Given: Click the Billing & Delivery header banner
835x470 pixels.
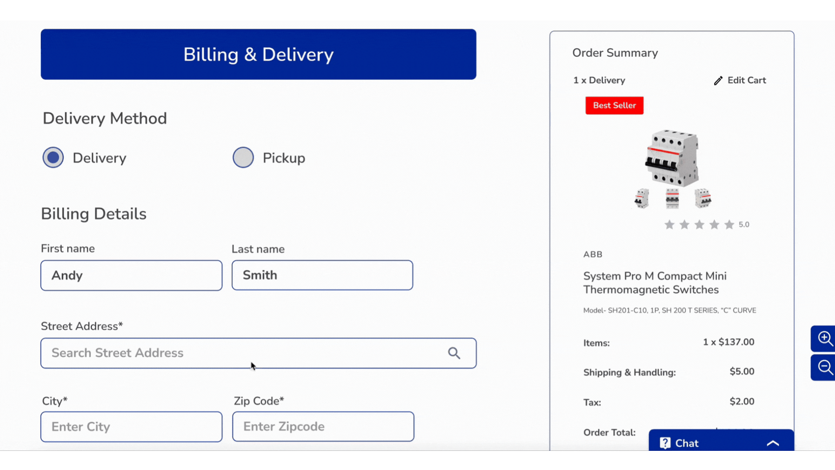Looking at the screenshot, I should (258, 54).
